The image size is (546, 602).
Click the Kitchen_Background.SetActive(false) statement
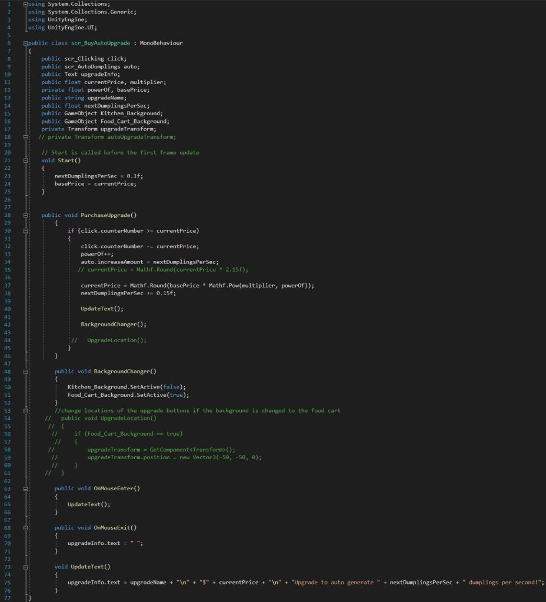point(126,387)
